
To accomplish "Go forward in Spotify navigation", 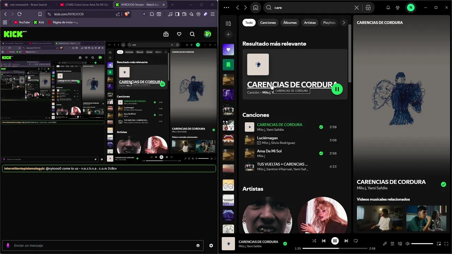I will point(245,7).
